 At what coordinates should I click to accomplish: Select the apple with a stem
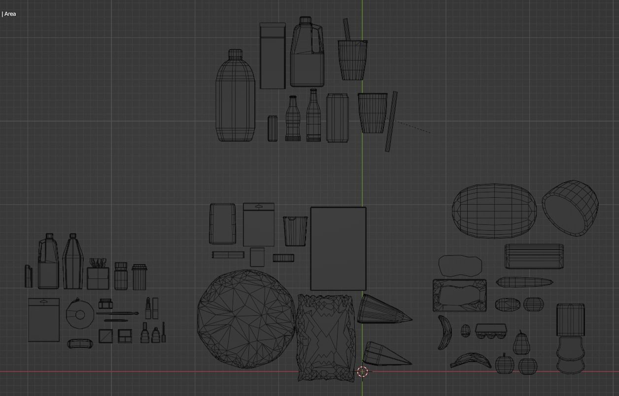click(x=504, y=364)
